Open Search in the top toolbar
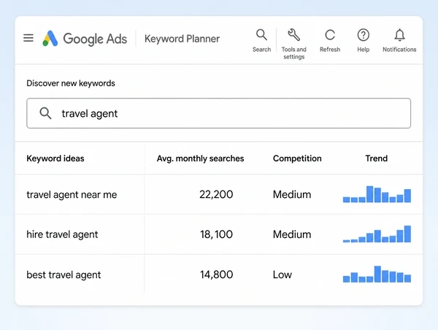Image resolution: width=438 pixels, height=330 pixels. point(261,41)
